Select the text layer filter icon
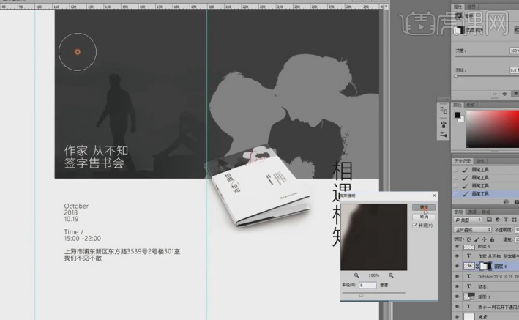The image size is (519, 320). [507, 220]
